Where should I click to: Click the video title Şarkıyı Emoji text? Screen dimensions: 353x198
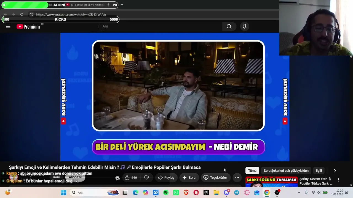coord(105,167)
